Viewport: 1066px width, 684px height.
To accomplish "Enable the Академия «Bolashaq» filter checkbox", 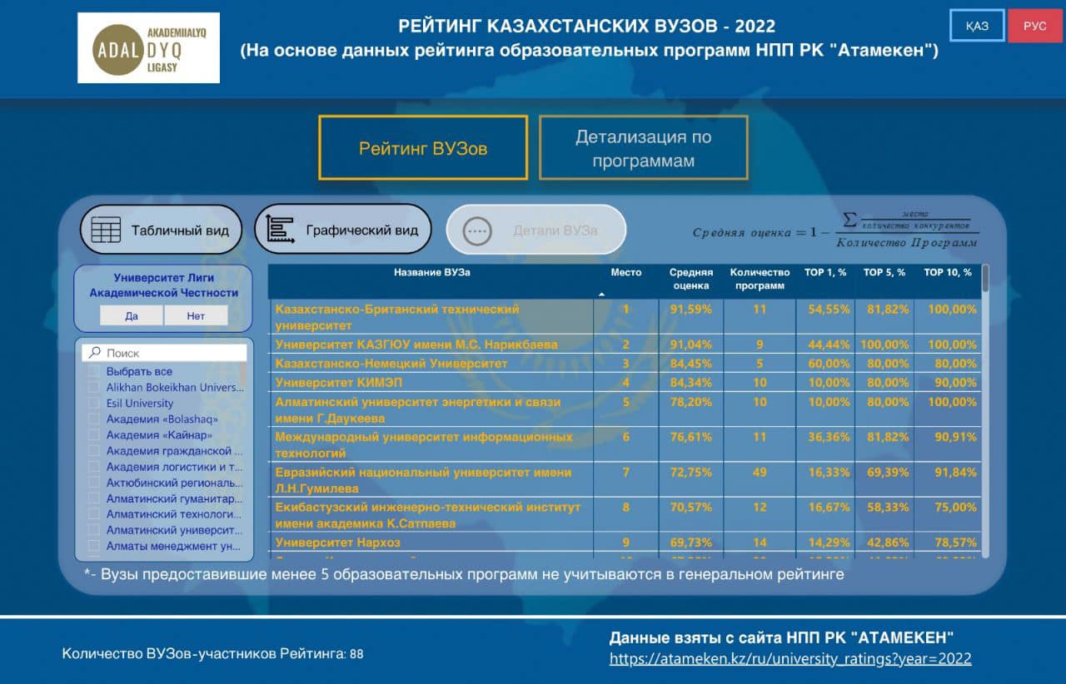I will pyautogui.click(x=94, y=419).
